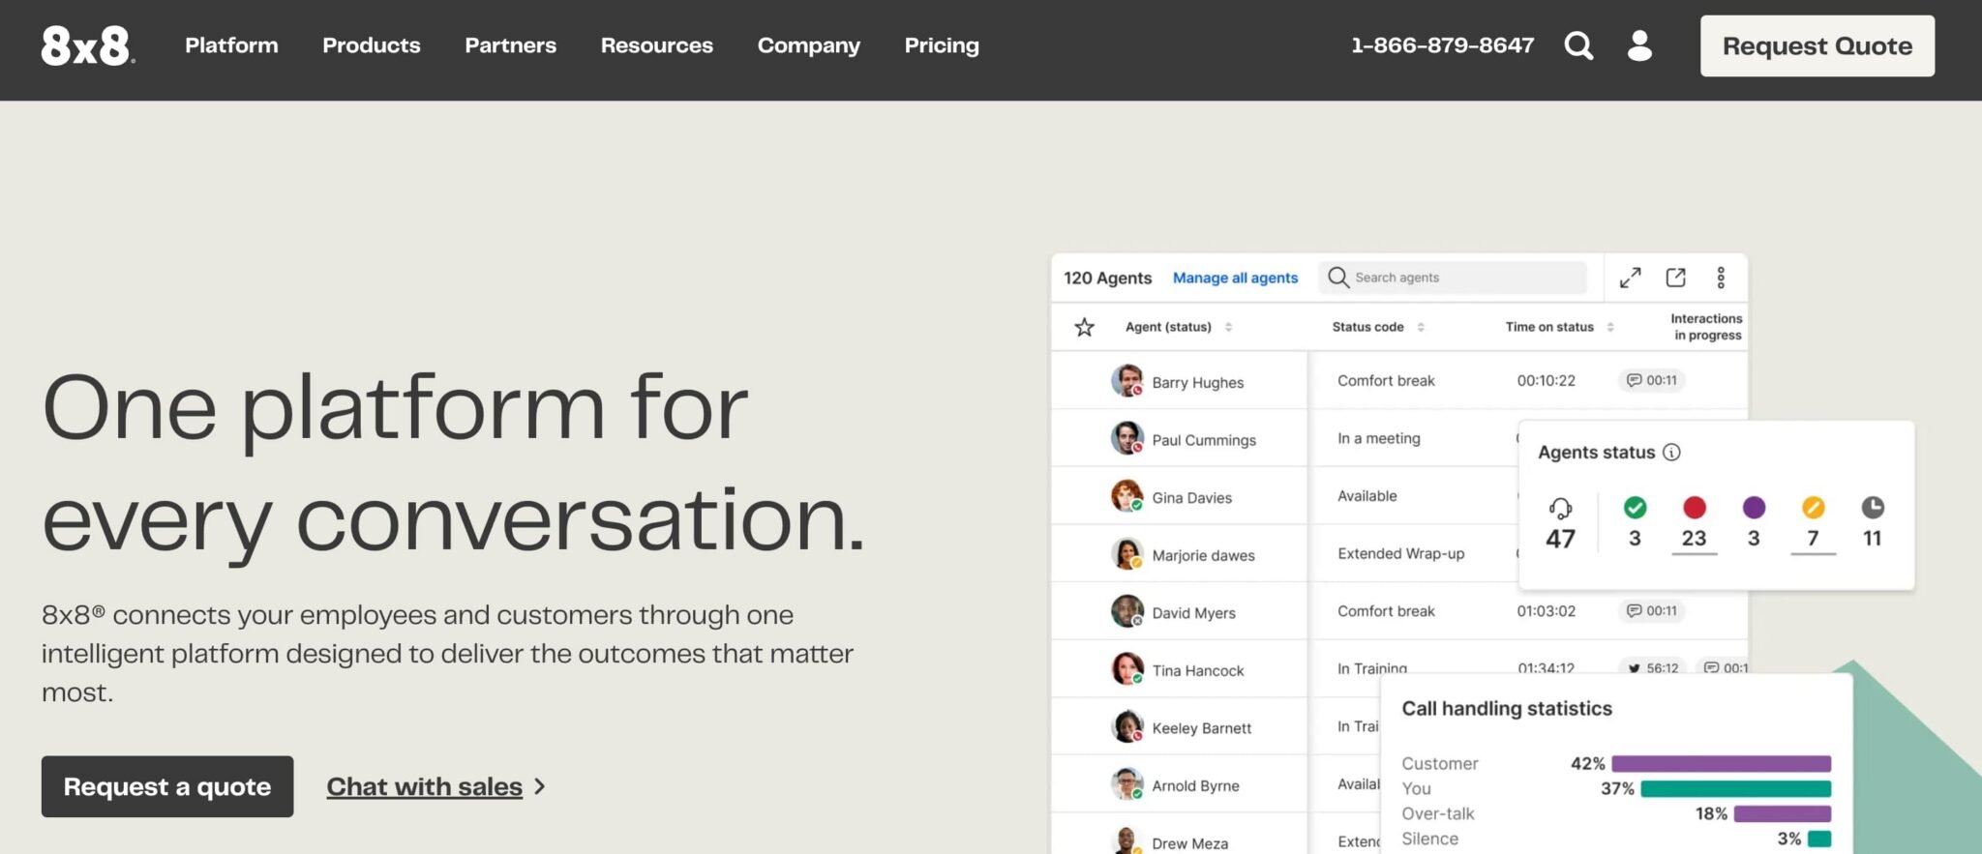The height and width of the screenshot is (854, 1982).
Task: Open the Platform menu
Action: pos(231,45)
